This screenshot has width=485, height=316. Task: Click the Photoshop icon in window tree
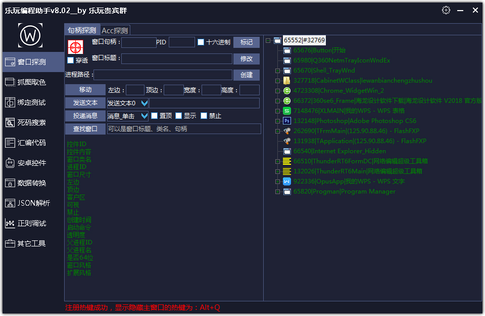click(287, 121)
